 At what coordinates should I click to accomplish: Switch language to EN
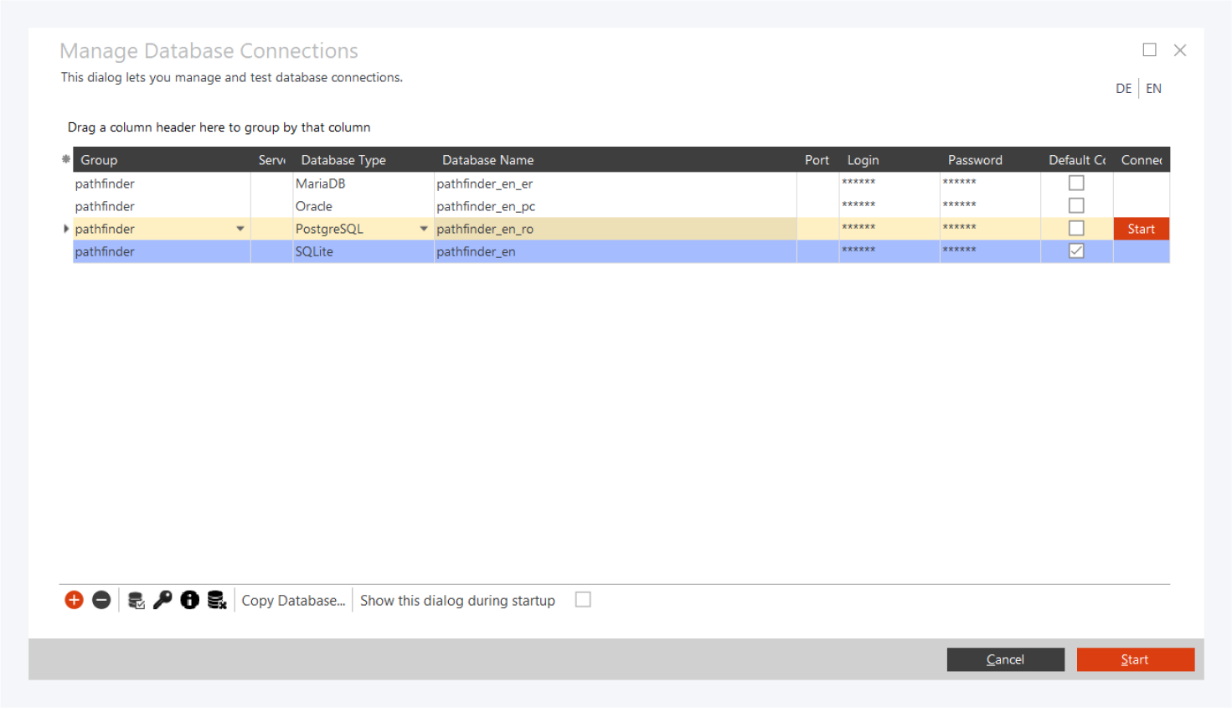point(1153,88)
